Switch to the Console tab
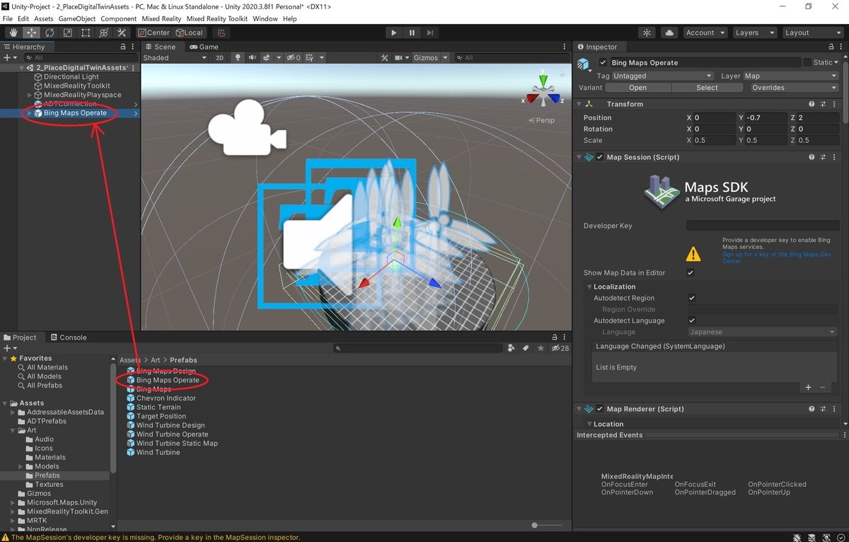The image size is (849, 542). [x=69, y=338]
